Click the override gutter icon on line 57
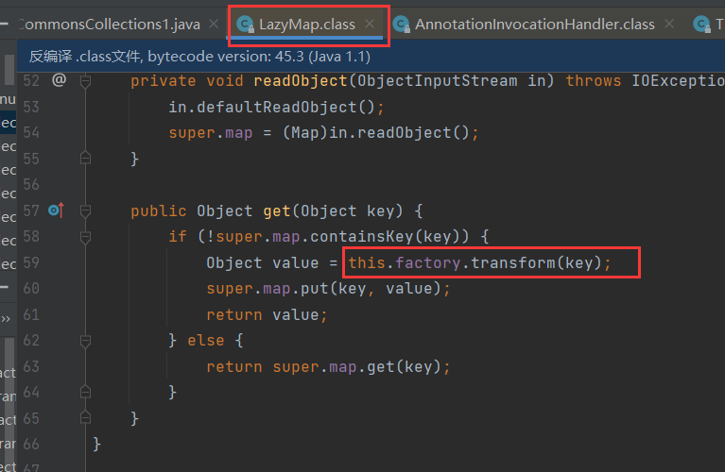 click(x=56, y=211)
